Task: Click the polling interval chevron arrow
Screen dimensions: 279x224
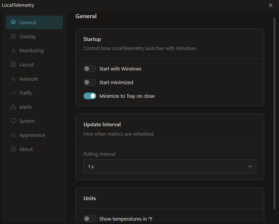Action: (250, 166)
